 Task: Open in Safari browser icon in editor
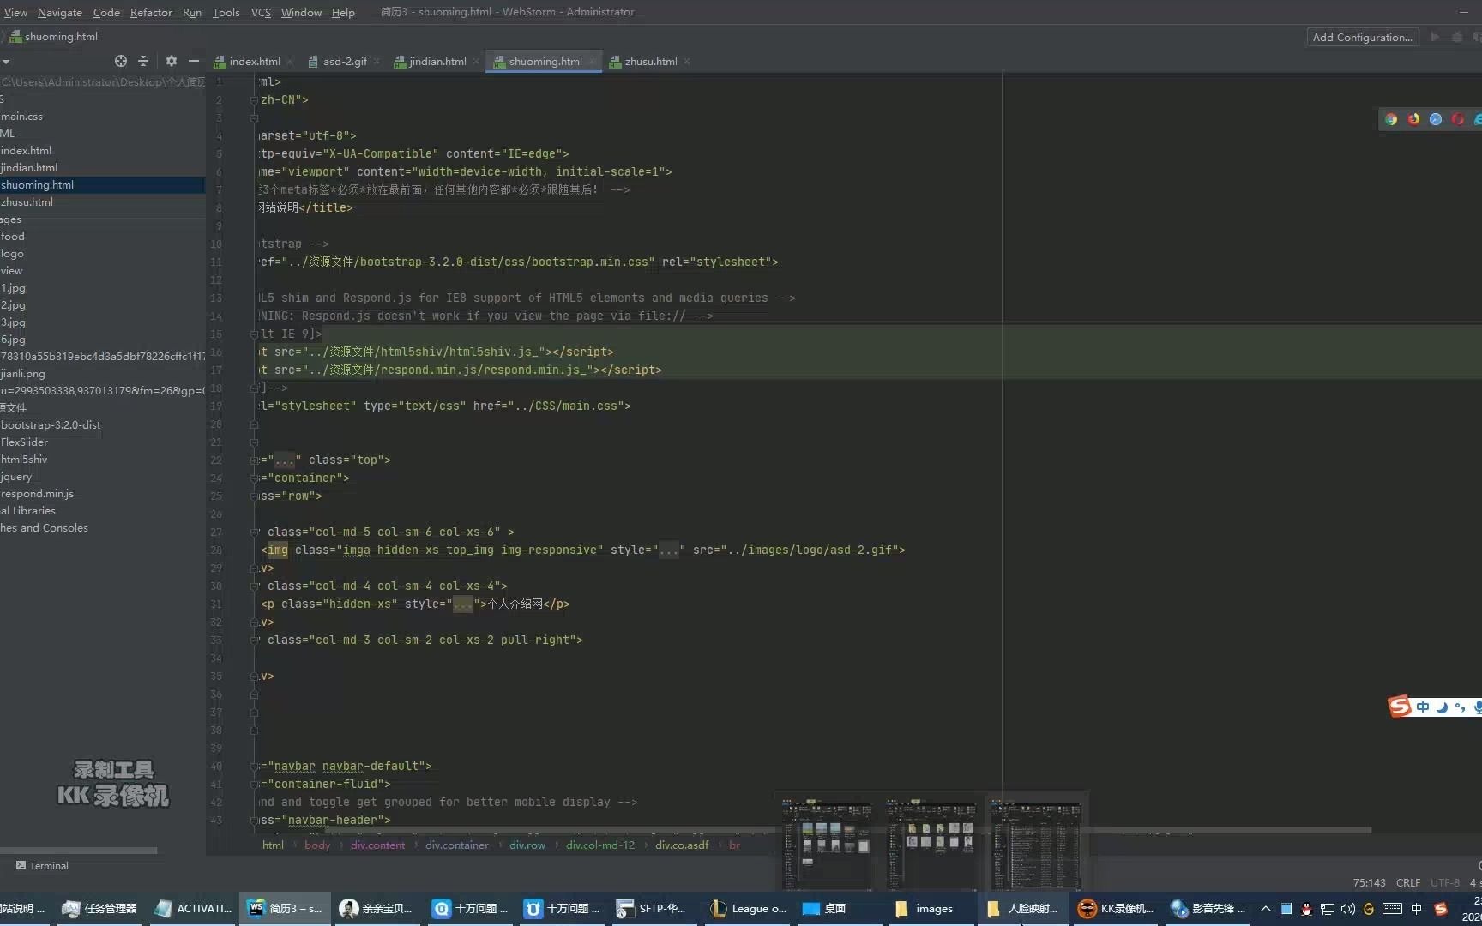(x=1436, y=119)
